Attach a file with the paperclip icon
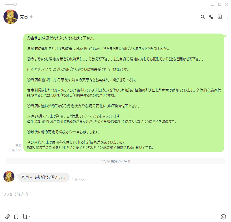 (8, 217)
